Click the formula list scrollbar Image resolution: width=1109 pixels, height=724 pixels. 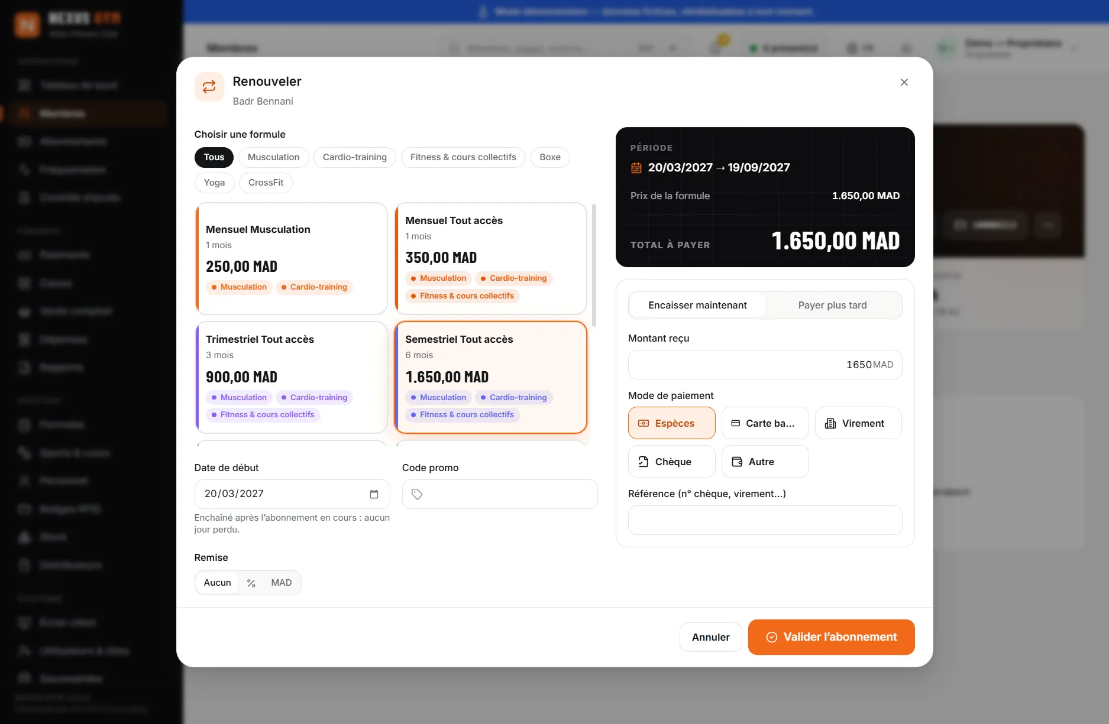[x=594, y=265]
